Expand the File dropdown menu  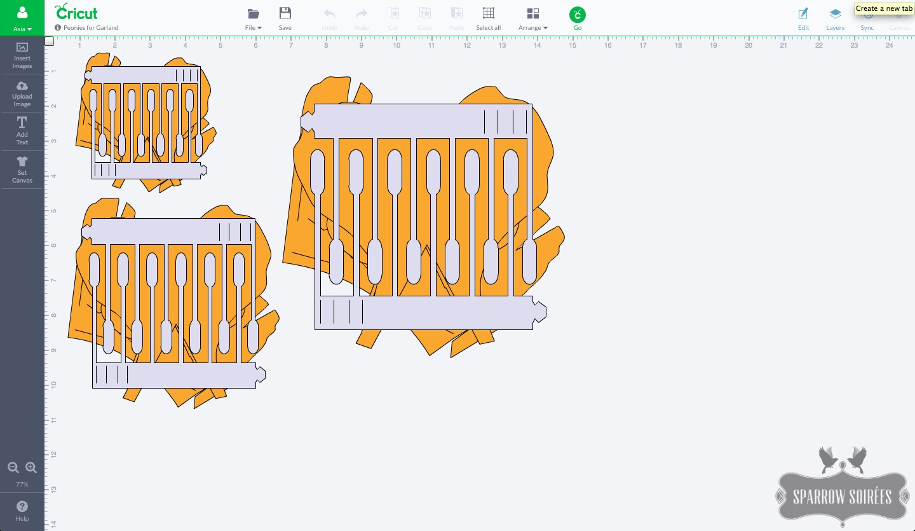coord(254,18)
